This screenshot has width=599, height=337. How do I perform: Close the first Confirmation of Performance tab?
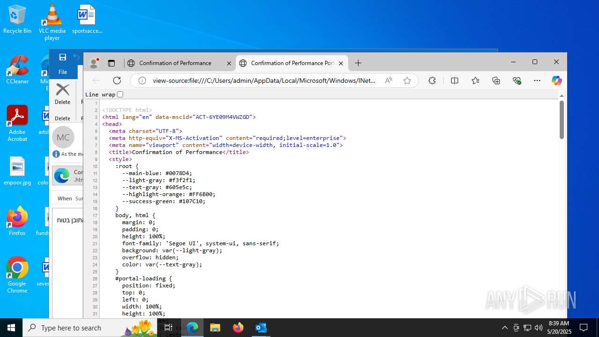click(x=229, y=63)
